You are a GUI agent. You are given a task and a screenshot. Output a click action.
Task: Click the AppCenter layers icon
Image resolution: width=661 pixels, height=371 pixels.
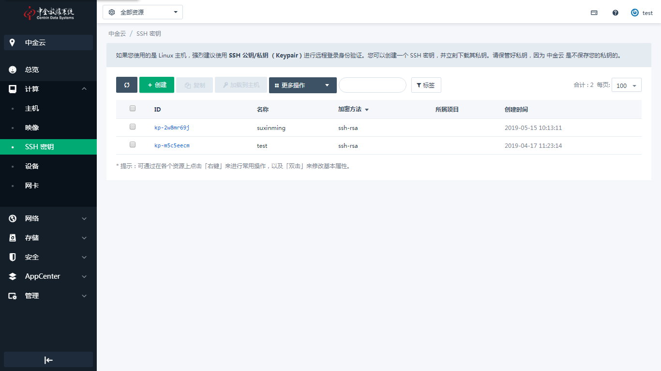tap(13, 276)
